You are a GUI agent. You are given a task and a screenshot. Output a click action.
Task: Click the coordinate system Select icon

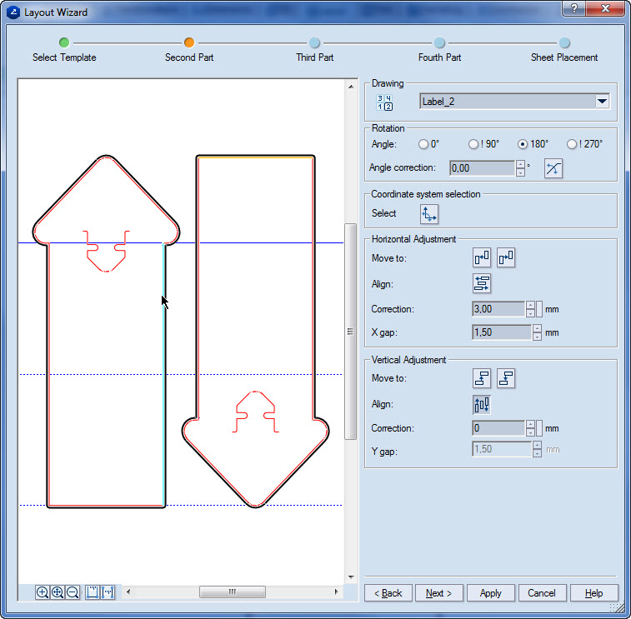click(428, 213)
